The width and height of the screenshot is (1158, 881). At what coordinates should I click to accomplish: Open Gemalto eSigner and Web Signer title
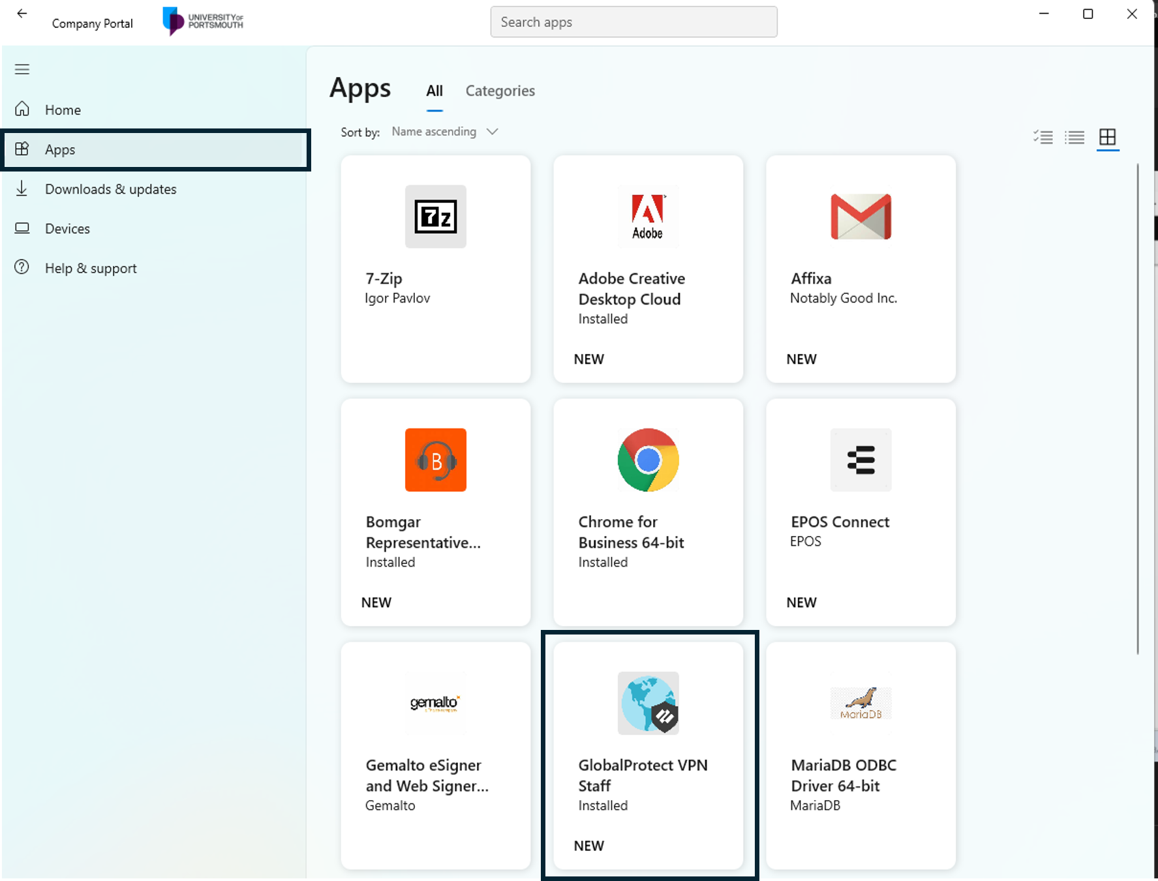[x=427, y=775]
